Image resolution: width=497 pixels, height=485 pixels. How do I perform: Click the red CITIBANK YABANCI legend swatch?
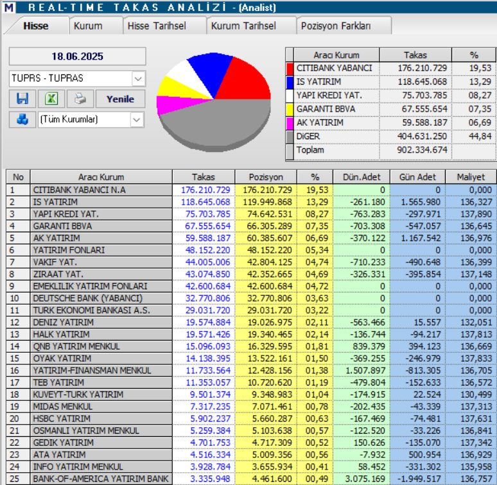point(290,68)
